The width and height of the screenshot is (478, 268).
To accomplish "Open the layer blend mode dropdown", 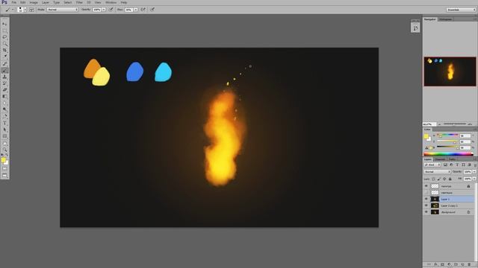I will pyautogui.click(x=437, y=172).
